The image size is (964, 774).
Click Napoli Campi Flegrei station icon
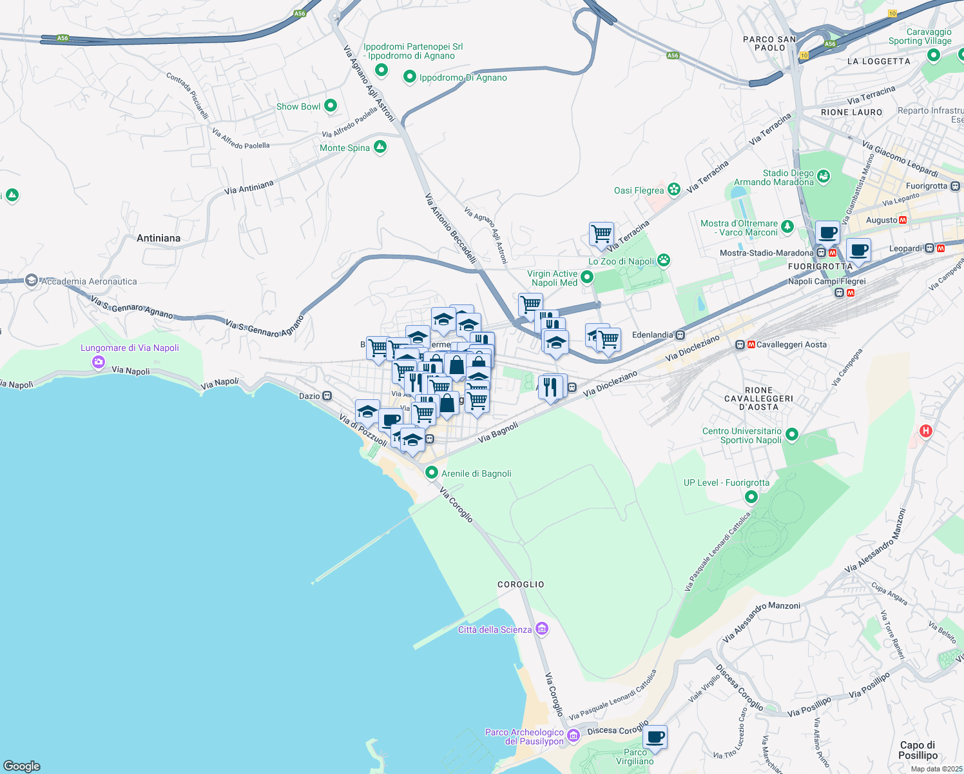point(839,293)
